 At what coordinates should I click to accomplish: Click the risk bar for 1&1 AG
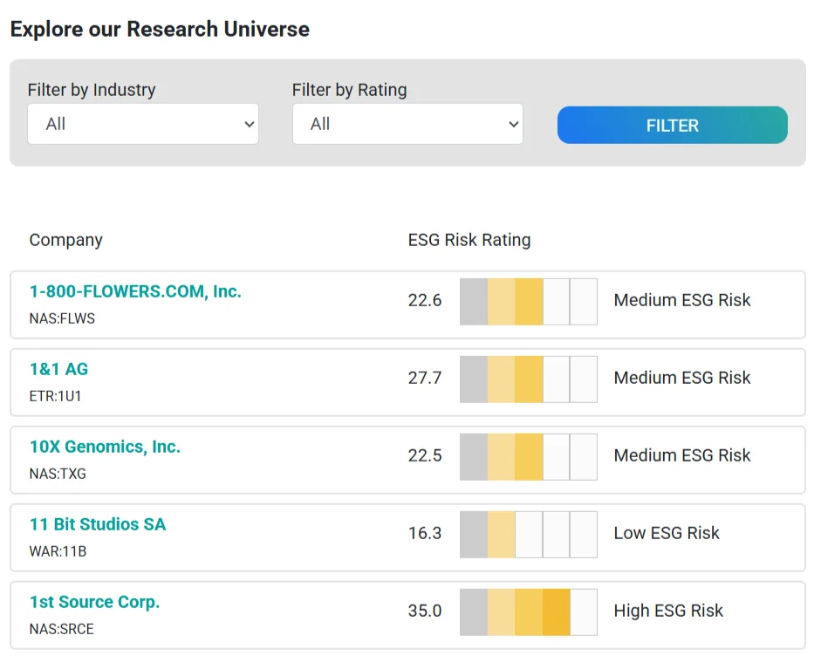(x=529, y=379)
